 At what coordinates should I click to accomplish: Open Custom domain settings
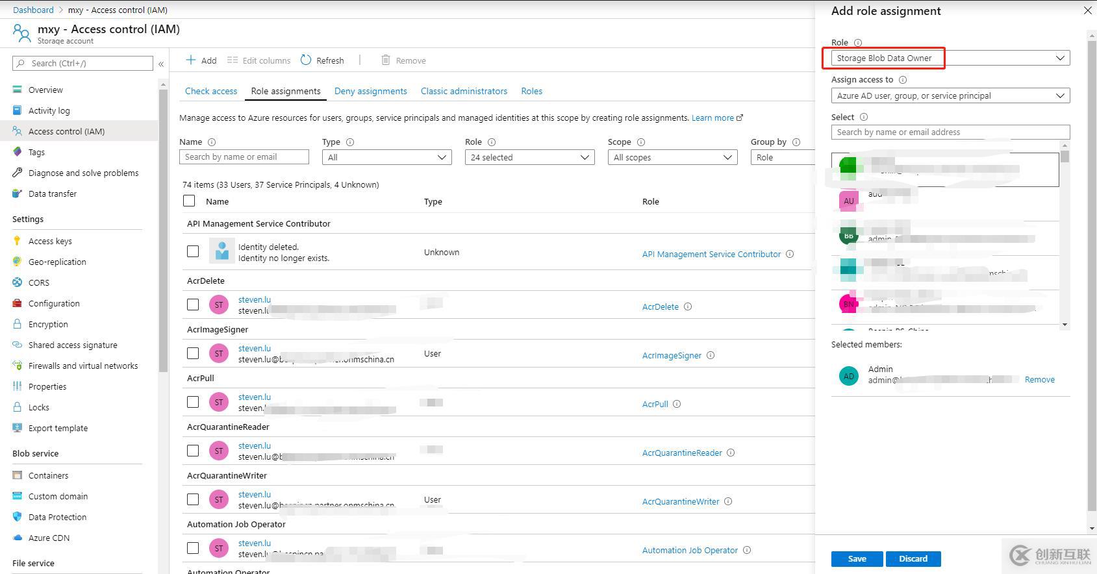[58, 496]
